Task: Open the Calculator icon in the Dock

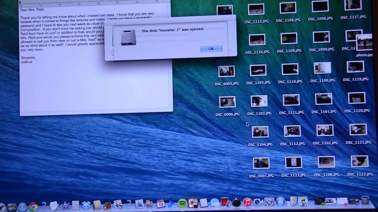Action: click(75, 205)
